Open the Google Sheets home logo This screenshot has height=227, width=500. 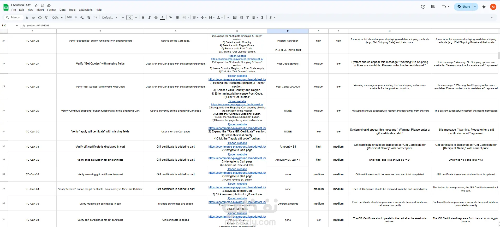[6, 7]
